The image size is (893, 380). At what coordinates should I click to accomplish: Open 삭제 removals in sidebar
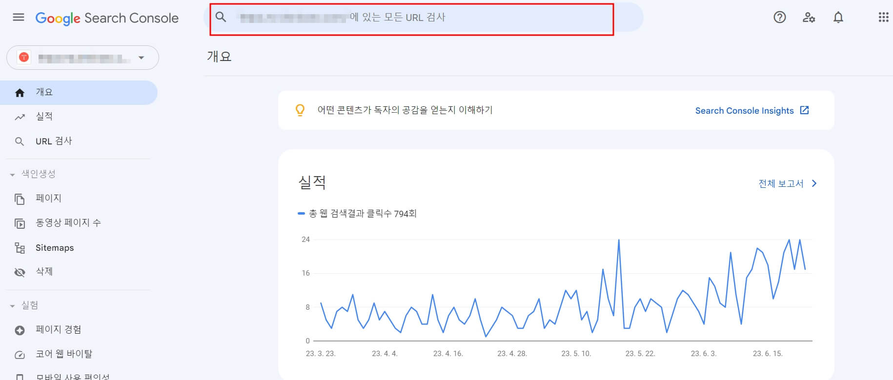[79, 272]
